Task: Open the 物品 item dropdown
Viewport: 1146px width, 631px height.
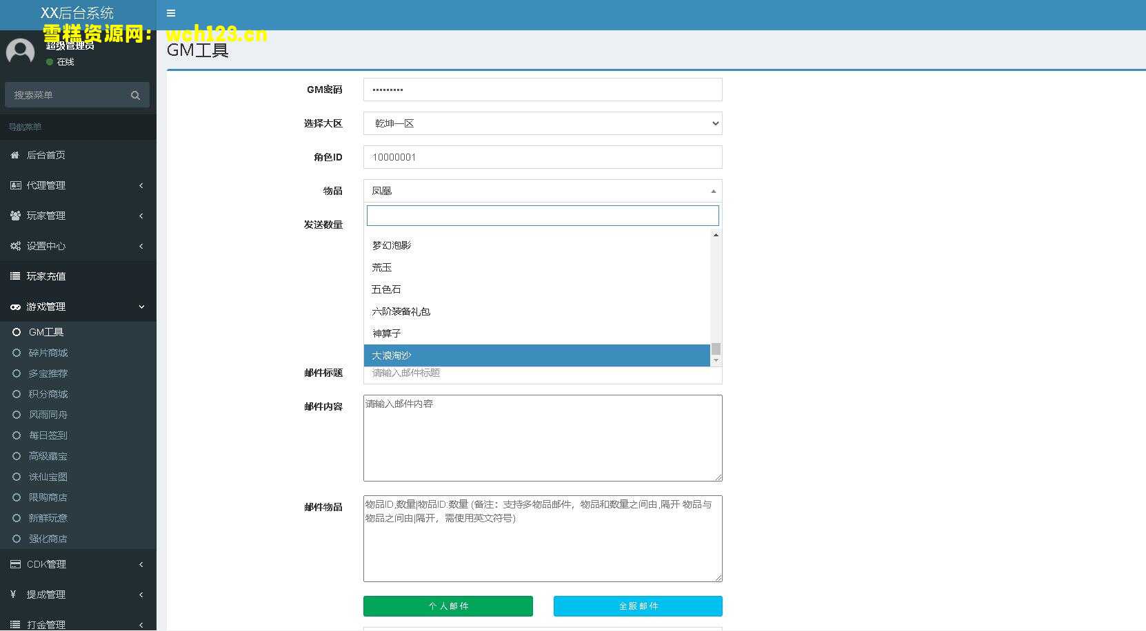Action: click(542, 191)
